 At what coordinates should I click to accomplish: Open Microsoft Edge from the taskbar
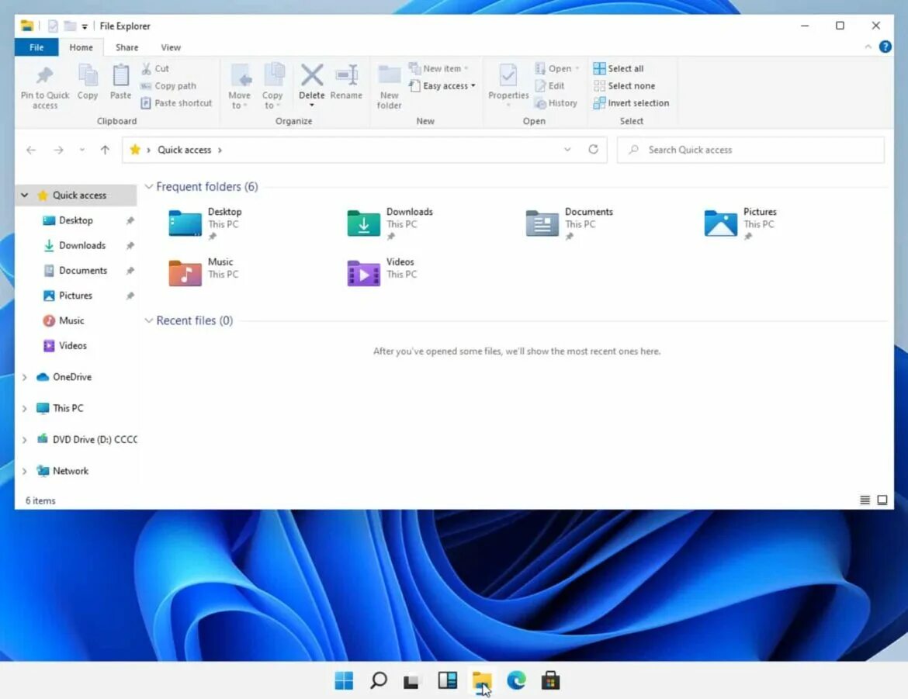click(516, 680)
